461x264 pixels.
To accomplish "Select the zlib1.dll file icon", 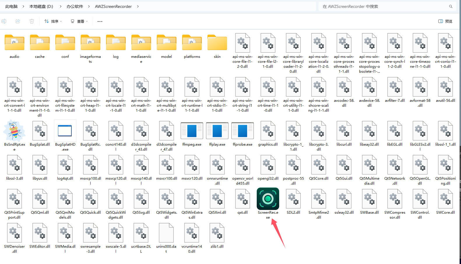I will point(217,233).
